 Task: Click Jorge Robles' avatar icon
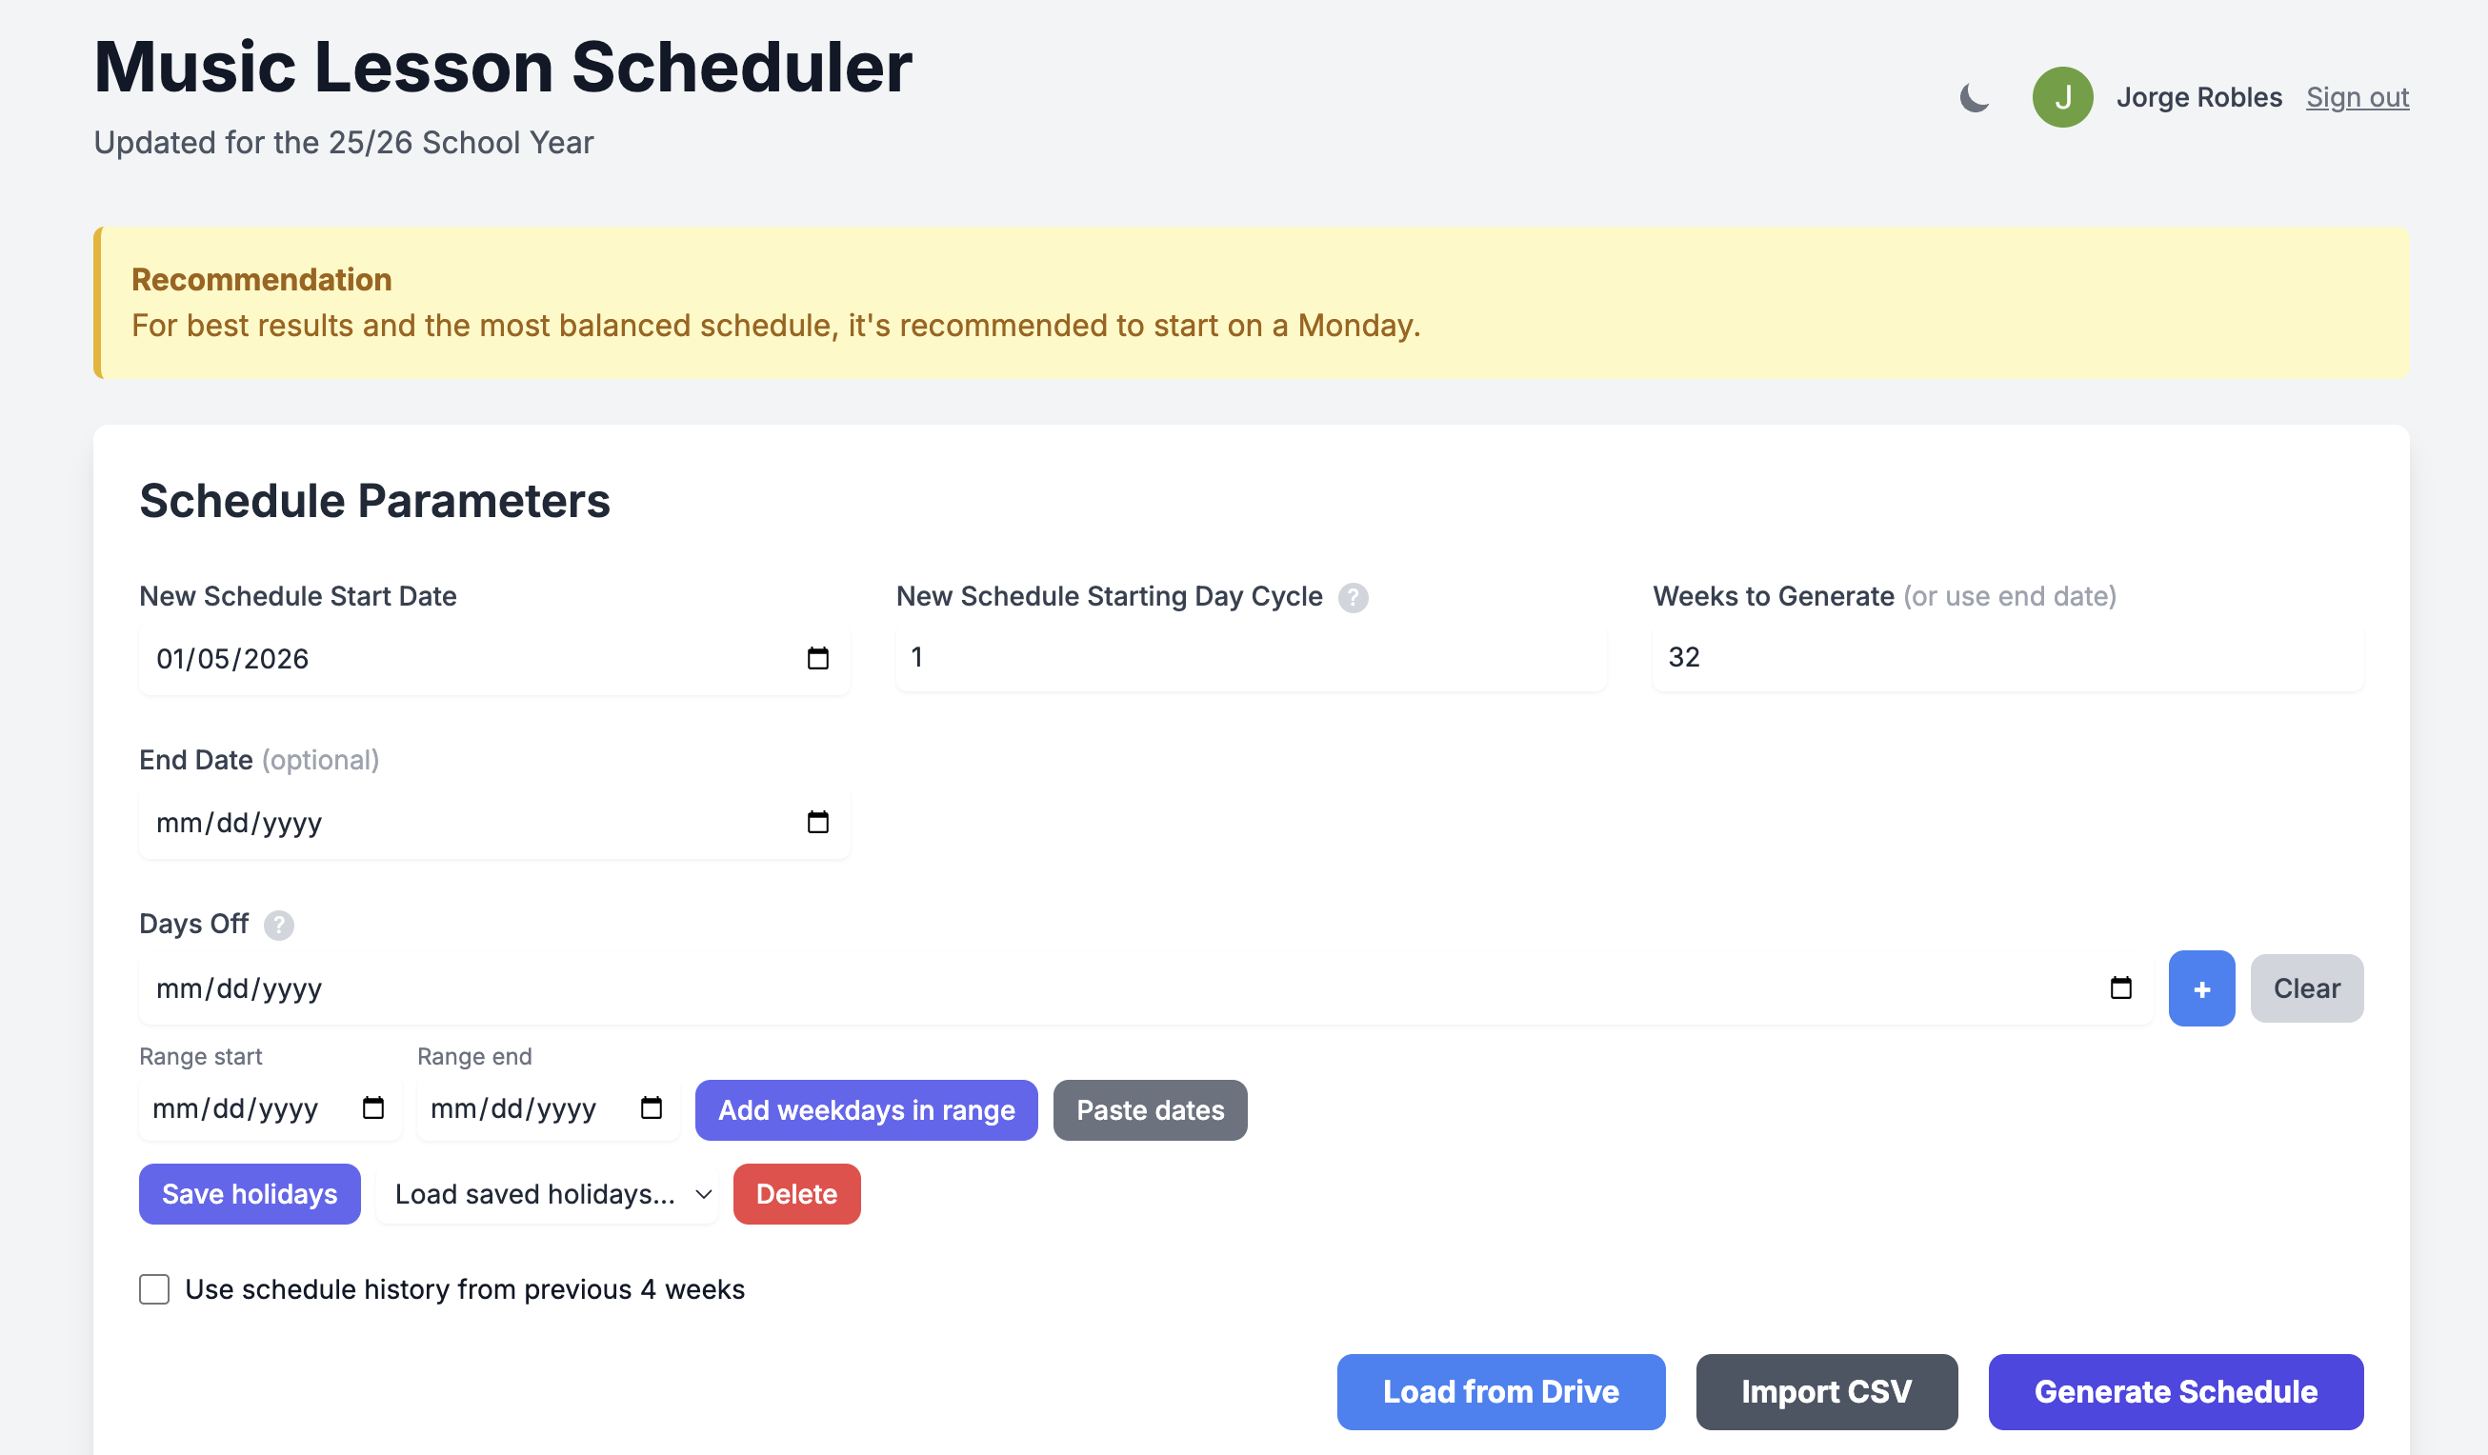click(2062, 97)
